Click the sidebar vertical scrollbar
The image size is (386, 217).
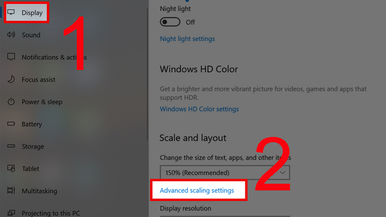147,74
